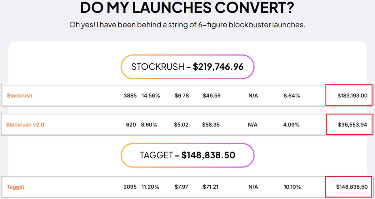Click the $46.59 value in Stockrush row
Screen dimensions: 375x199
coord(212,96)
